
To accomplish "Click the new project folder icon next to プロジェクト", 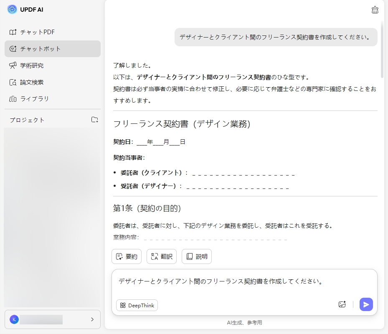I will (x=95, y=120).
